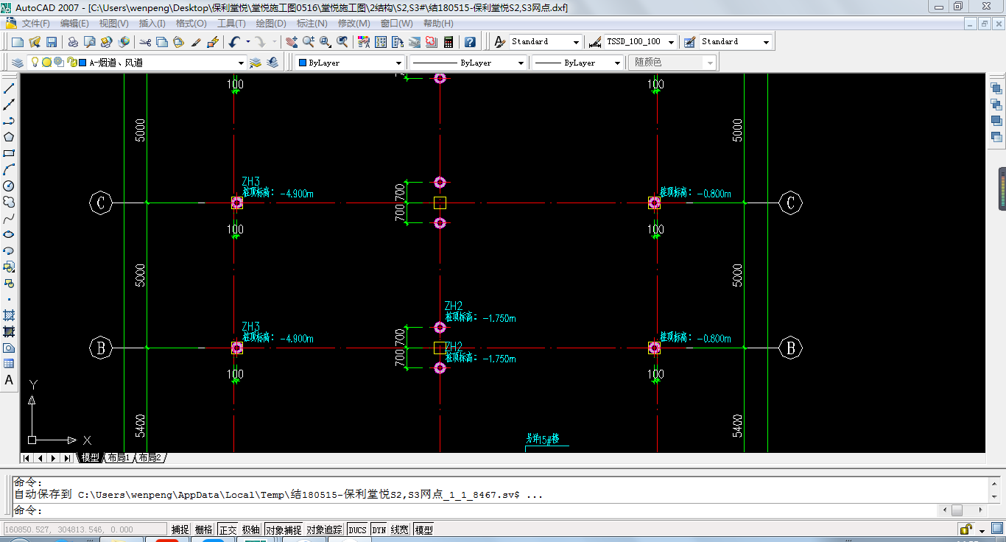Select the Circle draw tool
Image resolution: width=1006 pixels, height=542 pixels.
9,186
